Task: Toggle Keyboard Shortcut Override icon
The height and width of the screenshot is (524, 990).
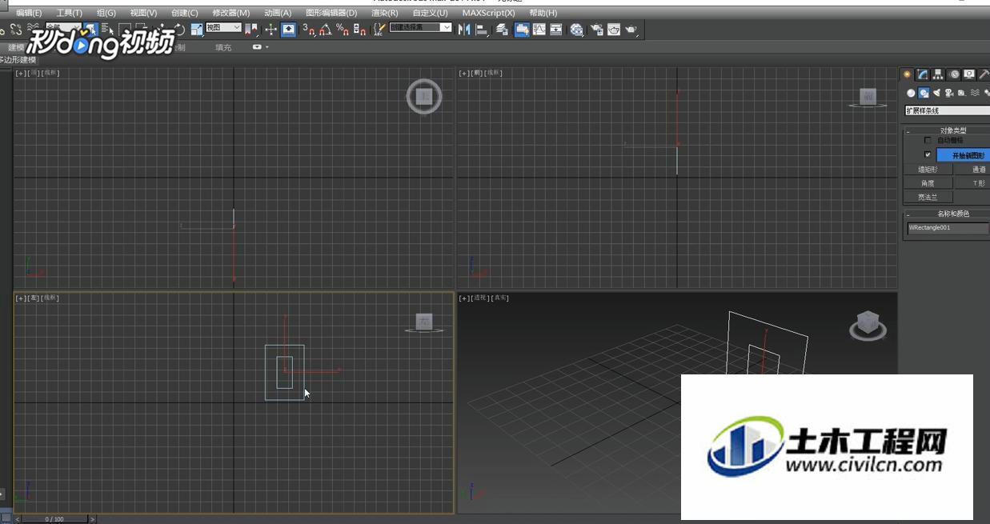Action: pyautogui.click(x=288, y=30)
